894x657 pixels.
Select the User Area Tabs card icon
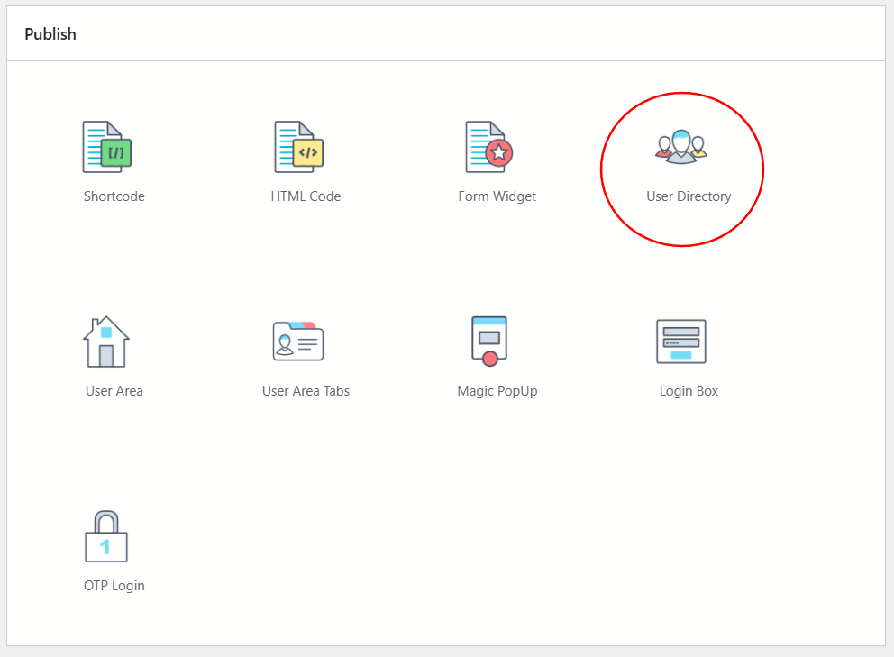click(x=298, y=342)
